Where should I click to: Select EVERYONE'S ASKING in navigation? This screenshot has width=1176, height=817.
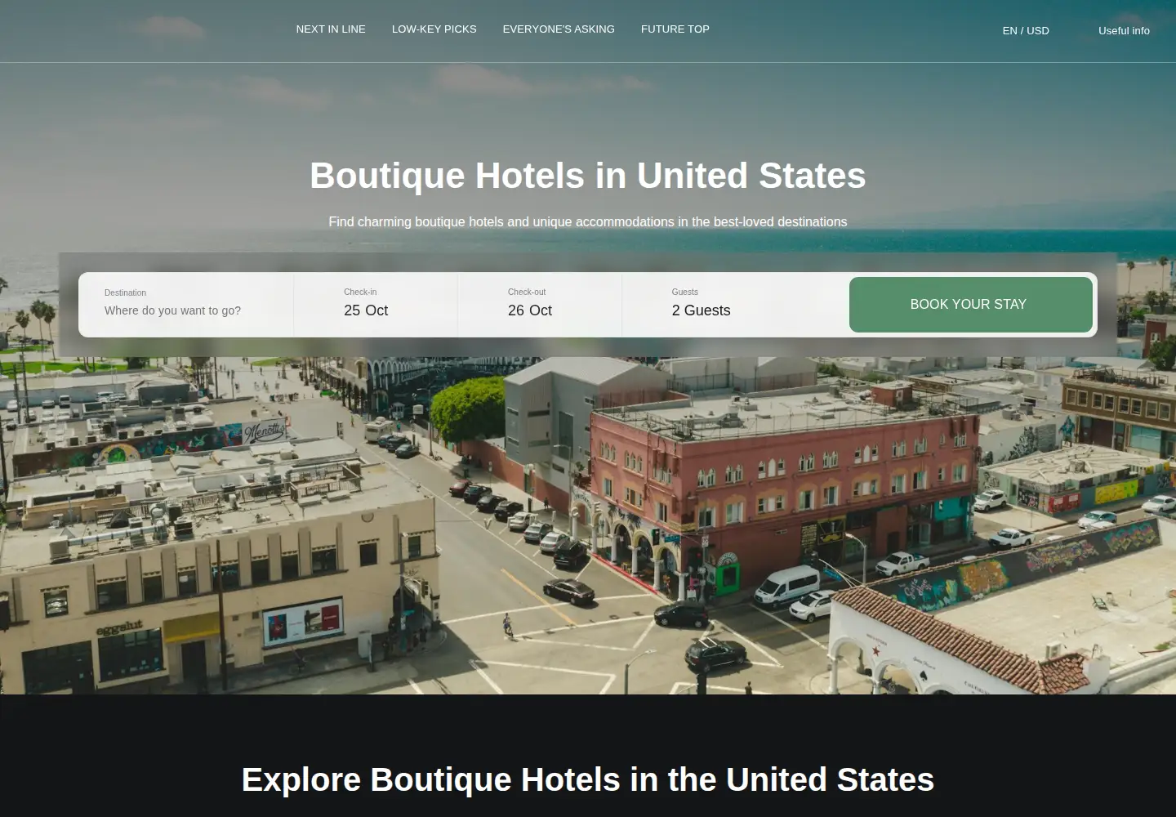(559, 29)
